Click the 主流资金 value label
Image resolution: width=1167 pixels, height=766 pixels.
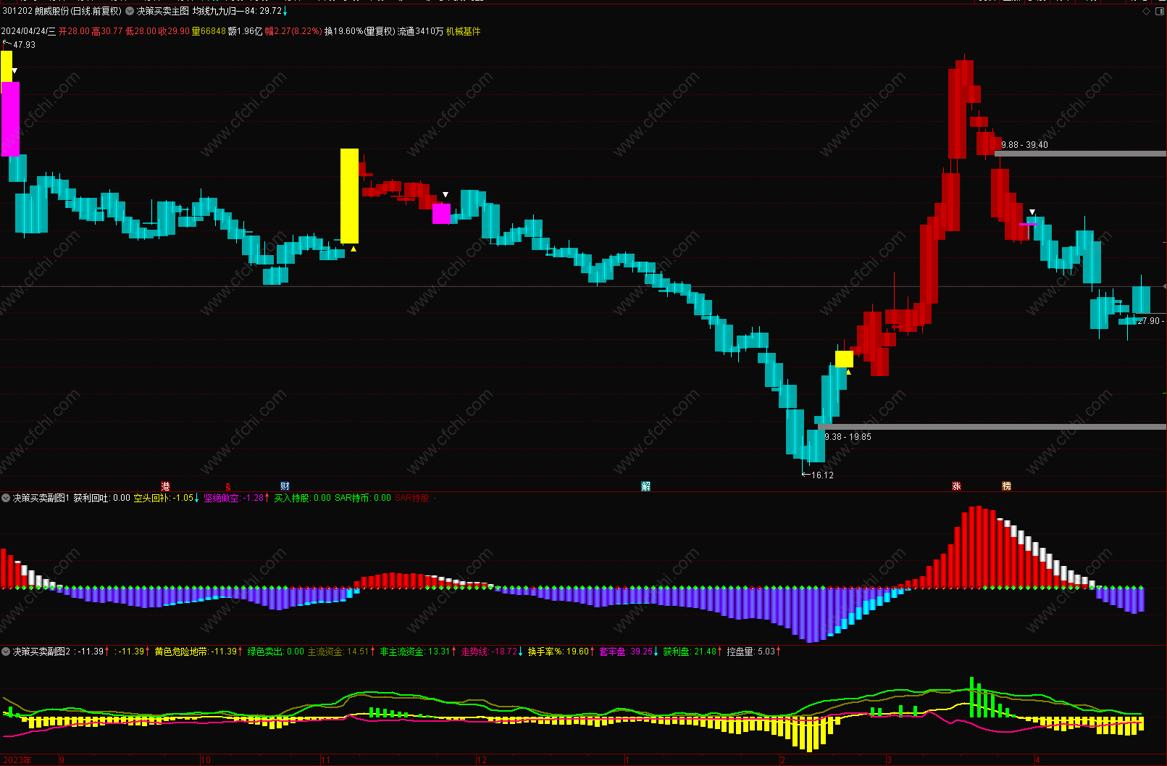pos(342,651)
